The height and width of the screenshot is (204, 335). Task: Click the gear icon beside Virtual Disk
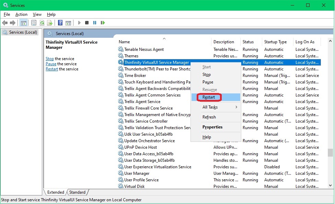[121, 186]
